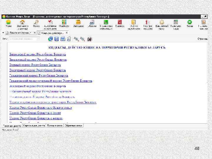Open Документы на контроле toolbar icon
The height and width of the screenshot is (159, 212).
50,22
